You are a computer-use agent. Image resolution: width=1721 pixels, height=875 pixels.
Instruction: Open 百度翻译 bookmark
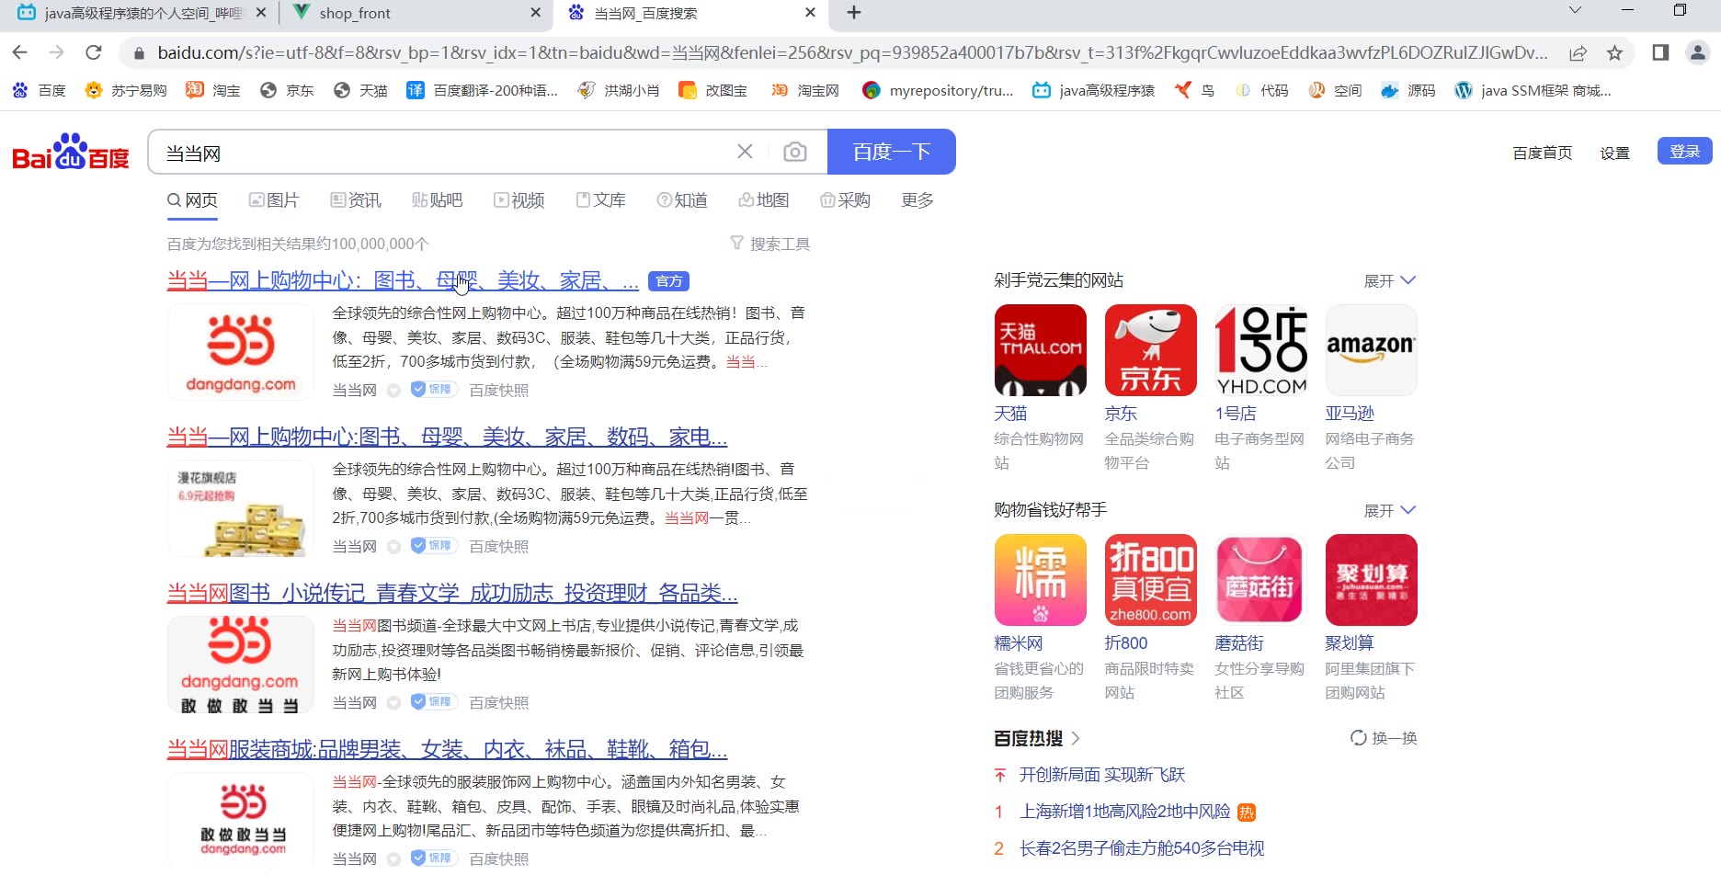(483, 90)
